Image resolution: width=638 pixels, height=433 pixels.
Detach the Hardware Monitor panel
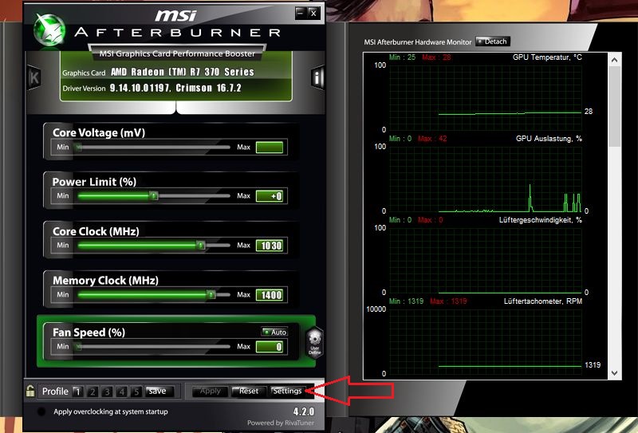(492, 41)
